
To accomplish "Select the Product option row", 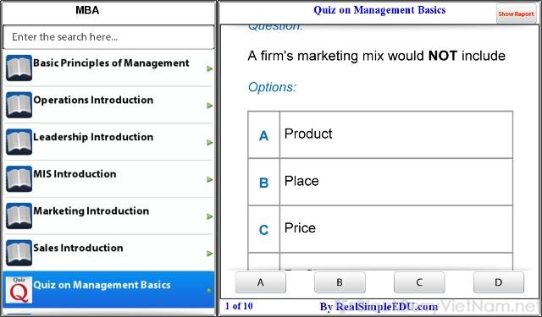I will [380, 134].
